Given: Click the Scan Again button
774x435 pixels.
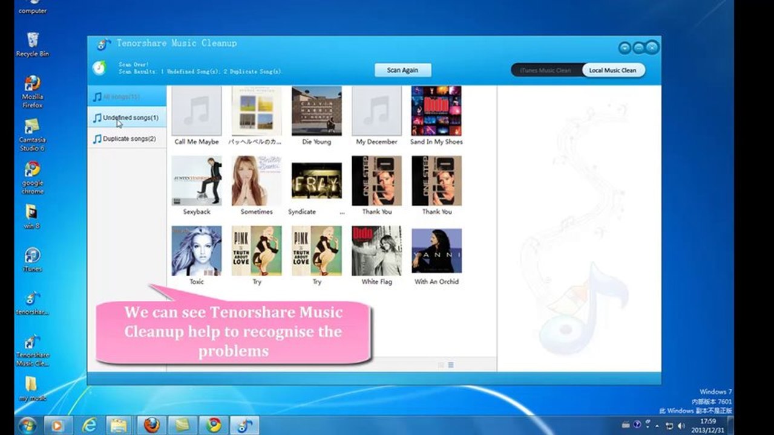Looking at the screenshot, I should [x=402, y=70].
